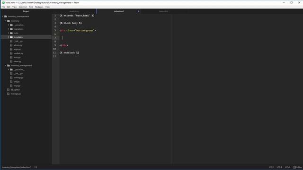Click line number 2 in the gutter
This screenshot has width=303, height=170.
tap(55, 19)
